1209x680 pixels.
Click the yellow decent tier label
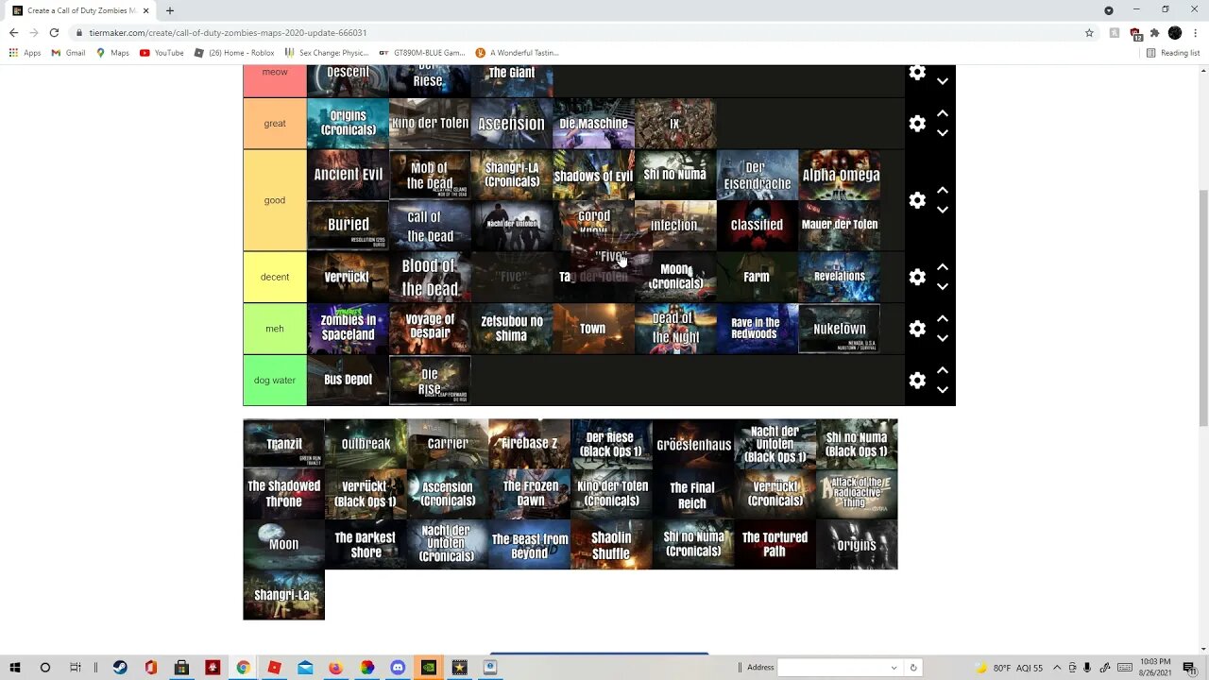point(275,277)
